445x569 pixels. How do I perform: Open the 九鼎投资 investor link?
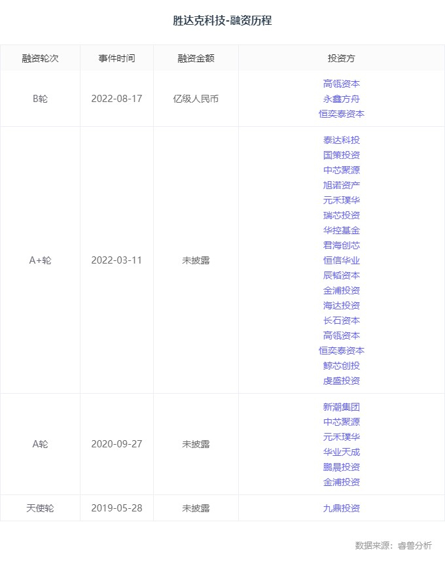(341, 508)
